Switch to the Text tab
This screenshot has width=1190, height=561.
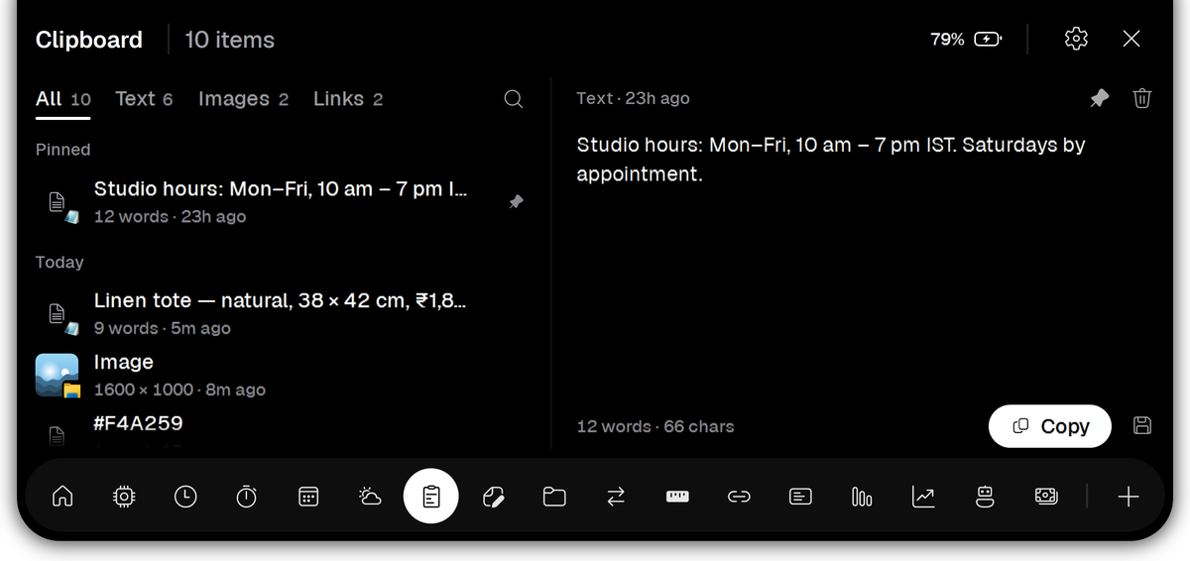pos(144,99)
